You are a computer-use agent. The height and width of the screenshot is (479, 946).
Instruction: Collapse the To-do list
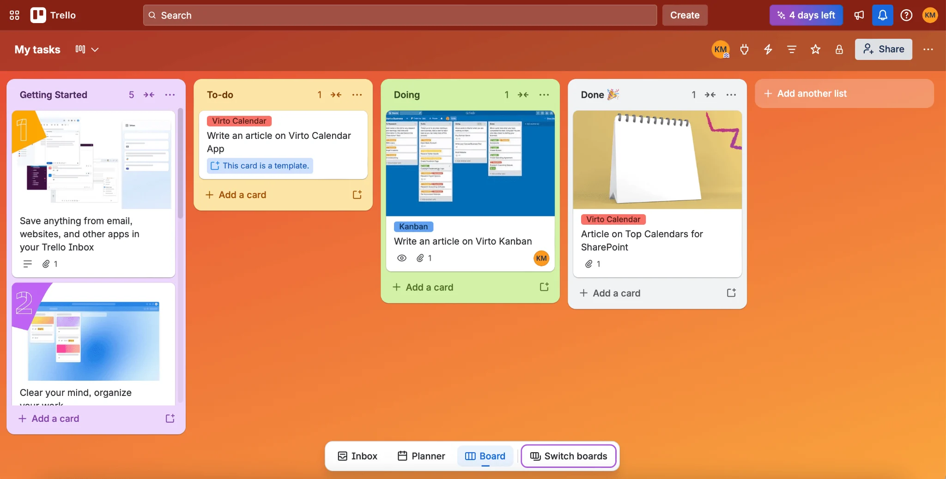[336, 95]
